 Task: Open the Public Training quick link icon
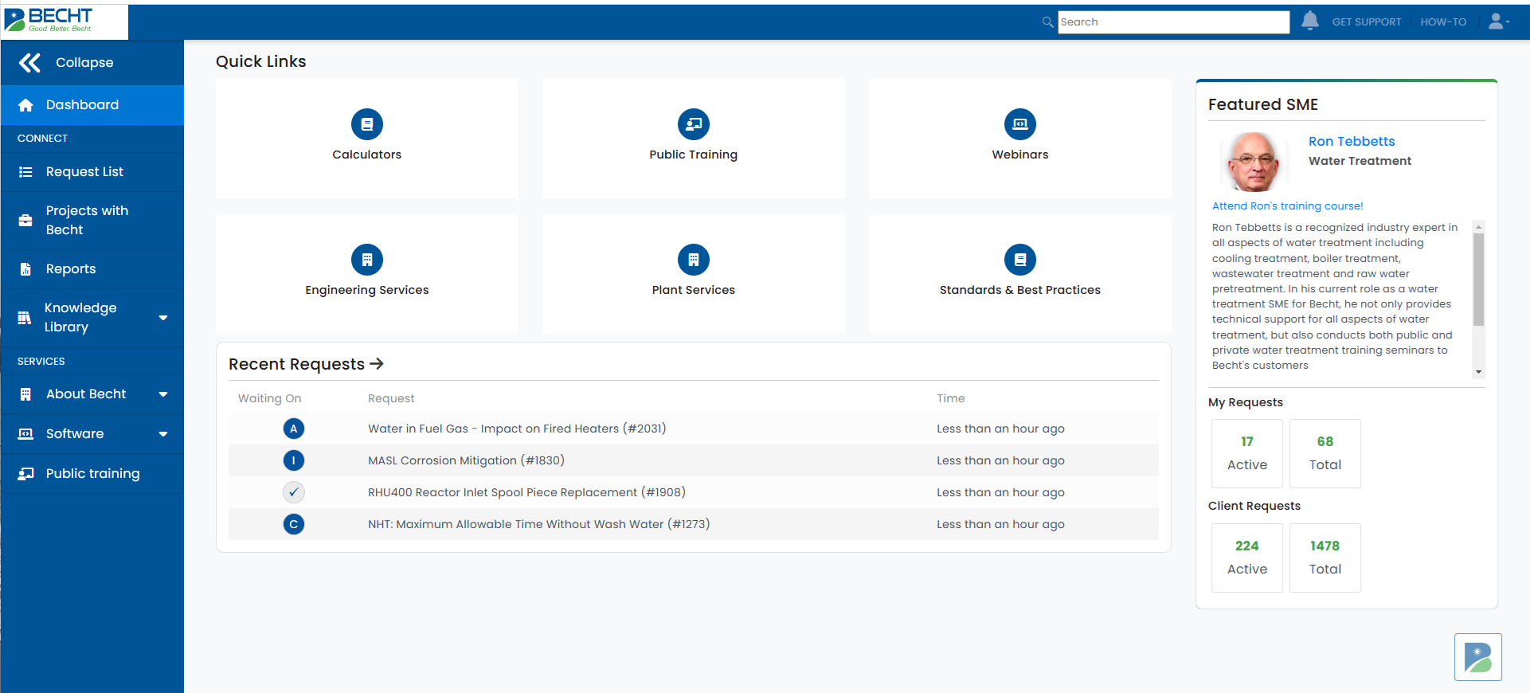click(x=693, y=124)
